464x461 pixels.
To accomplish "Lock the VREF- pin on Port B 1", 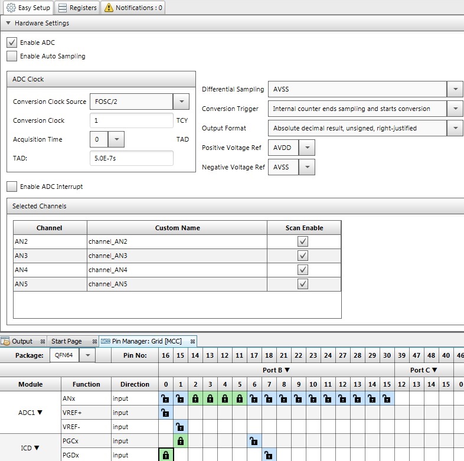I will [x=181, y=427].
